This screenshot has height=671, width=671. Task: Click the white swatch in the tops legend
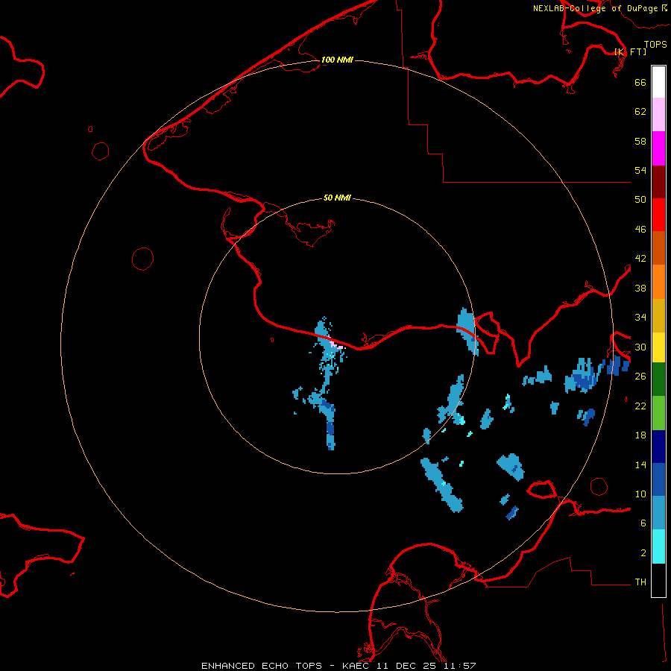tap(658, 82)
